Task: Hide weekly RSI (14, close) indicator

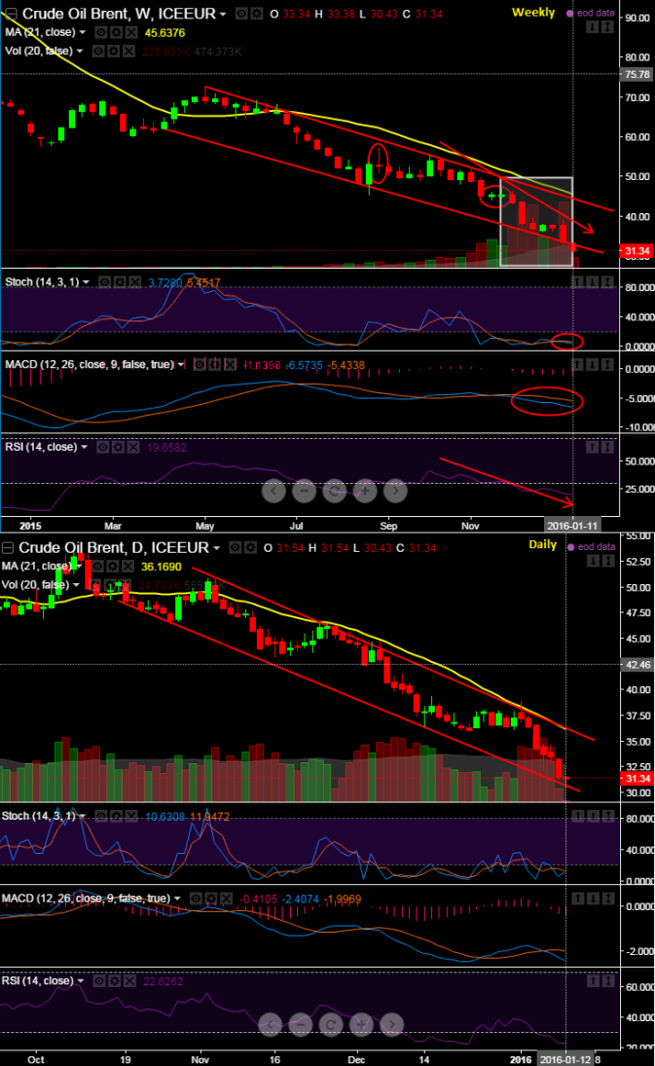Action: click(x=103, y=448)
